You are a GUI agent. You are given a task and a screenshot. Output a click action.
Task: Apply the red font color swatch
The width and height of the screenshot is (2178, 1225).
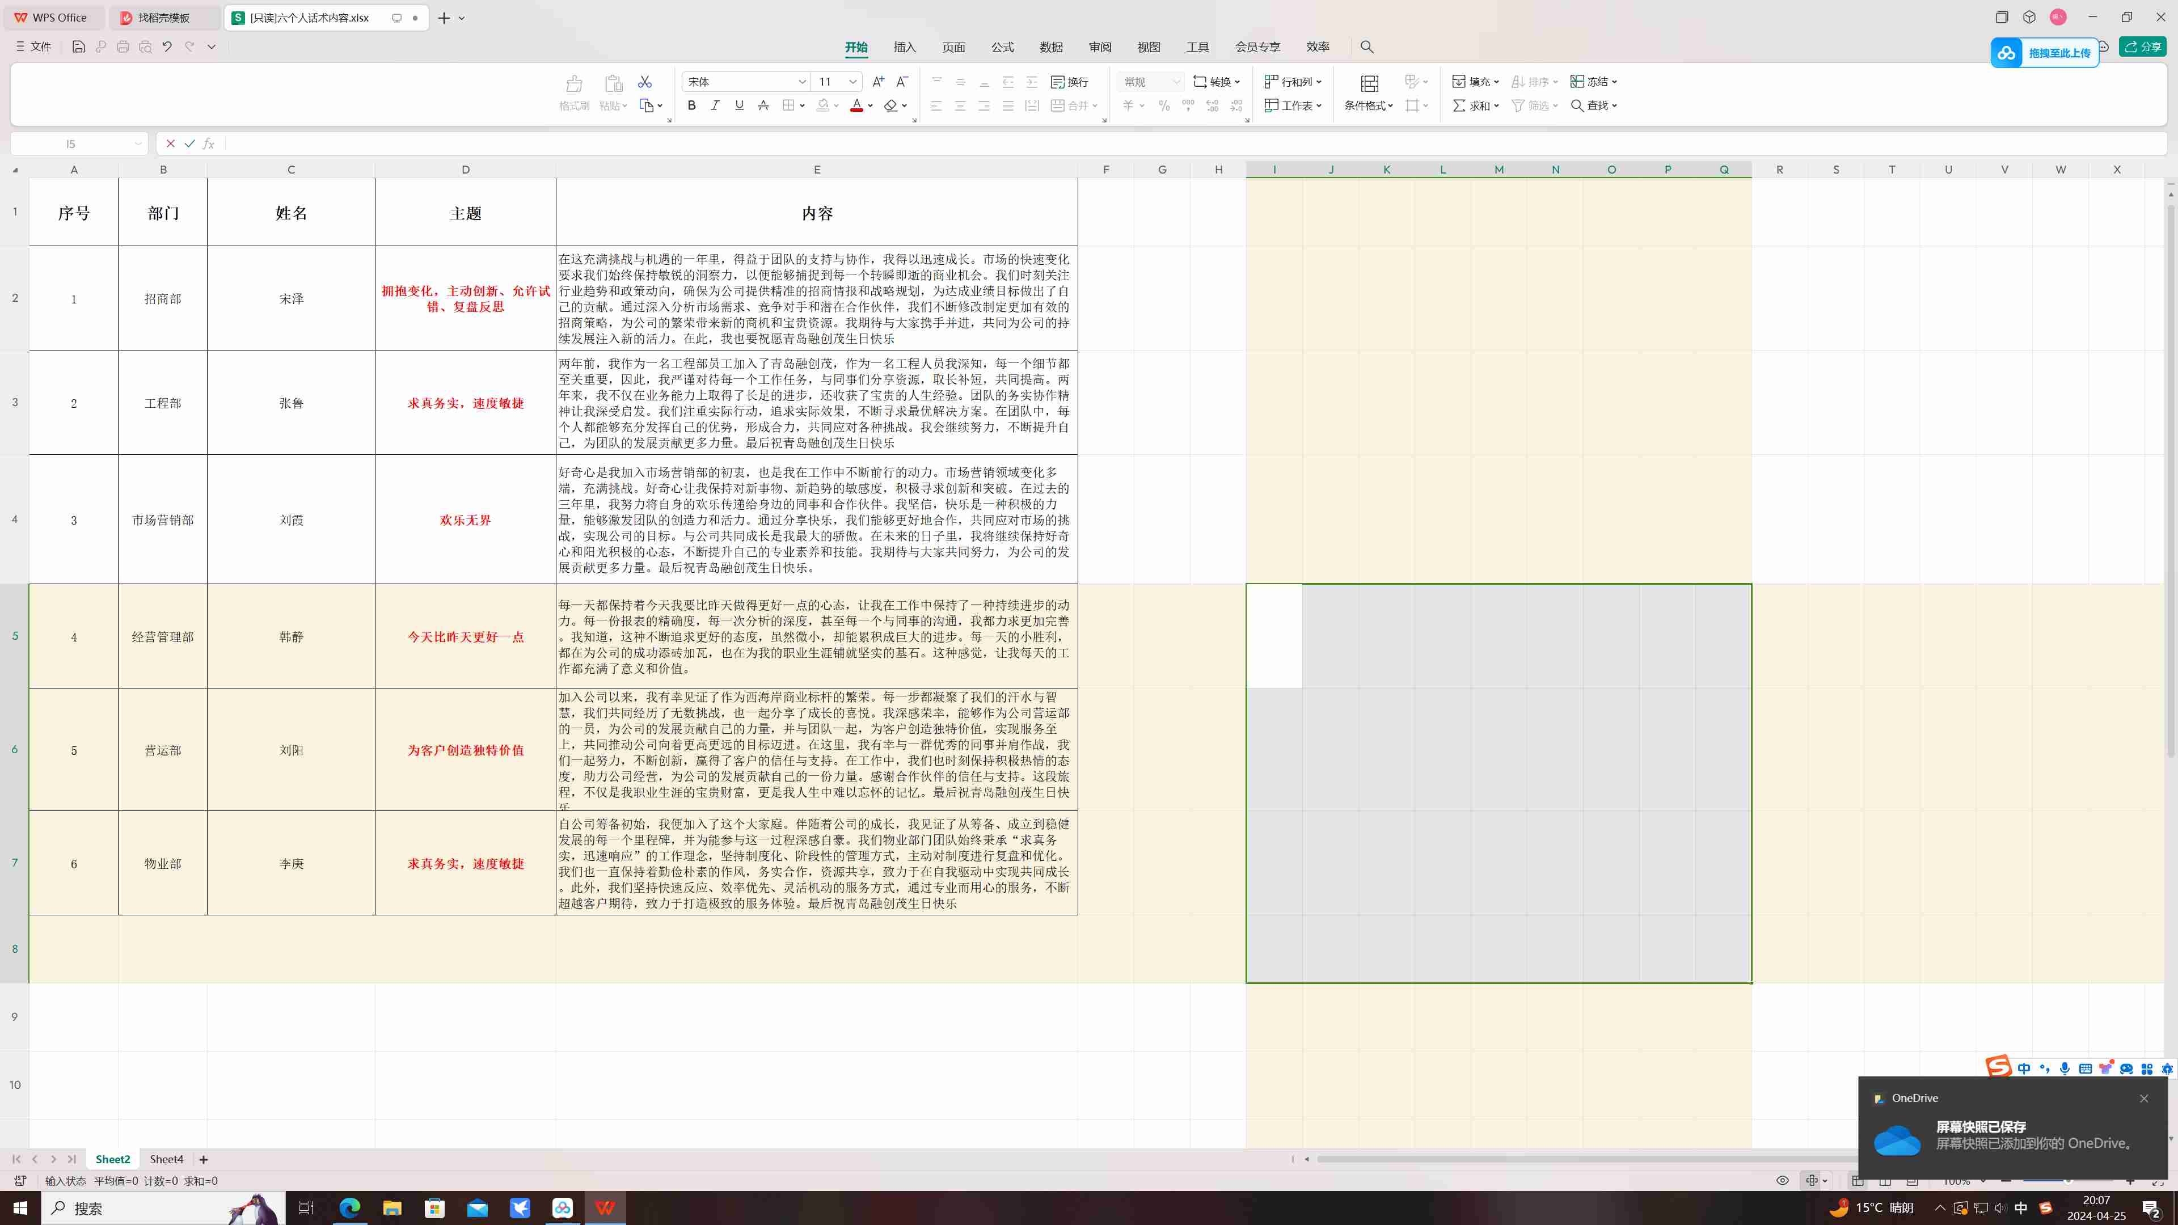coord(856,105)
